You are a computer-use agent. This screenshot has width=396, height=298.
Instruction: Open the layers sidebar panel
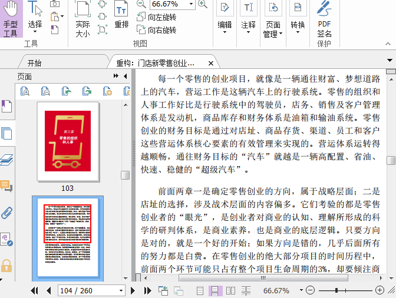tap(6, 160)
